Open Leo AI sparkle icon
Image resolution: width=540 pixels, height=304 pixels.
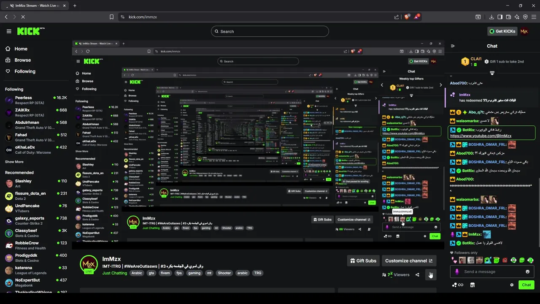point(517,17)
